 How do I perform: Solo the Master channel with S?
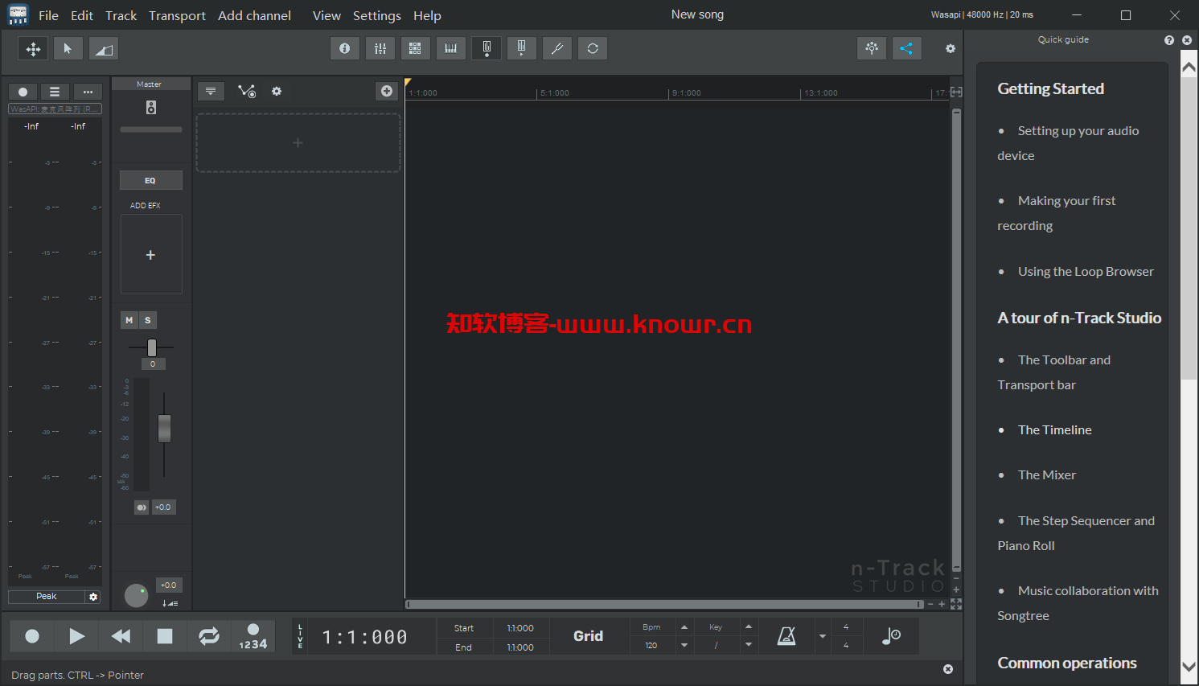148,320
